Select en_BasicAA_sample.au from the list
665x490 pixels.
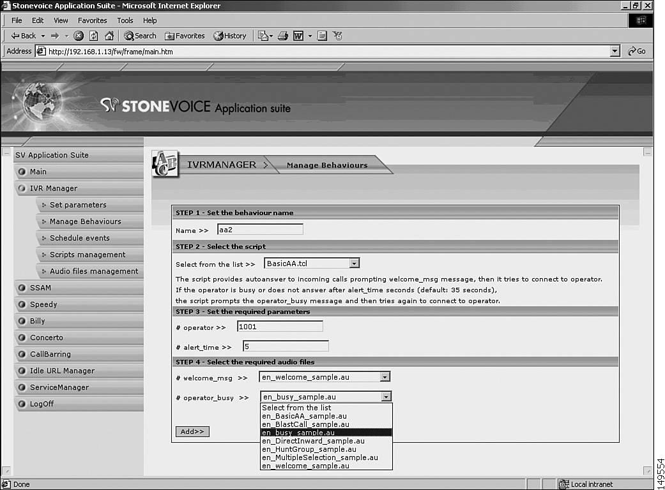326,417
